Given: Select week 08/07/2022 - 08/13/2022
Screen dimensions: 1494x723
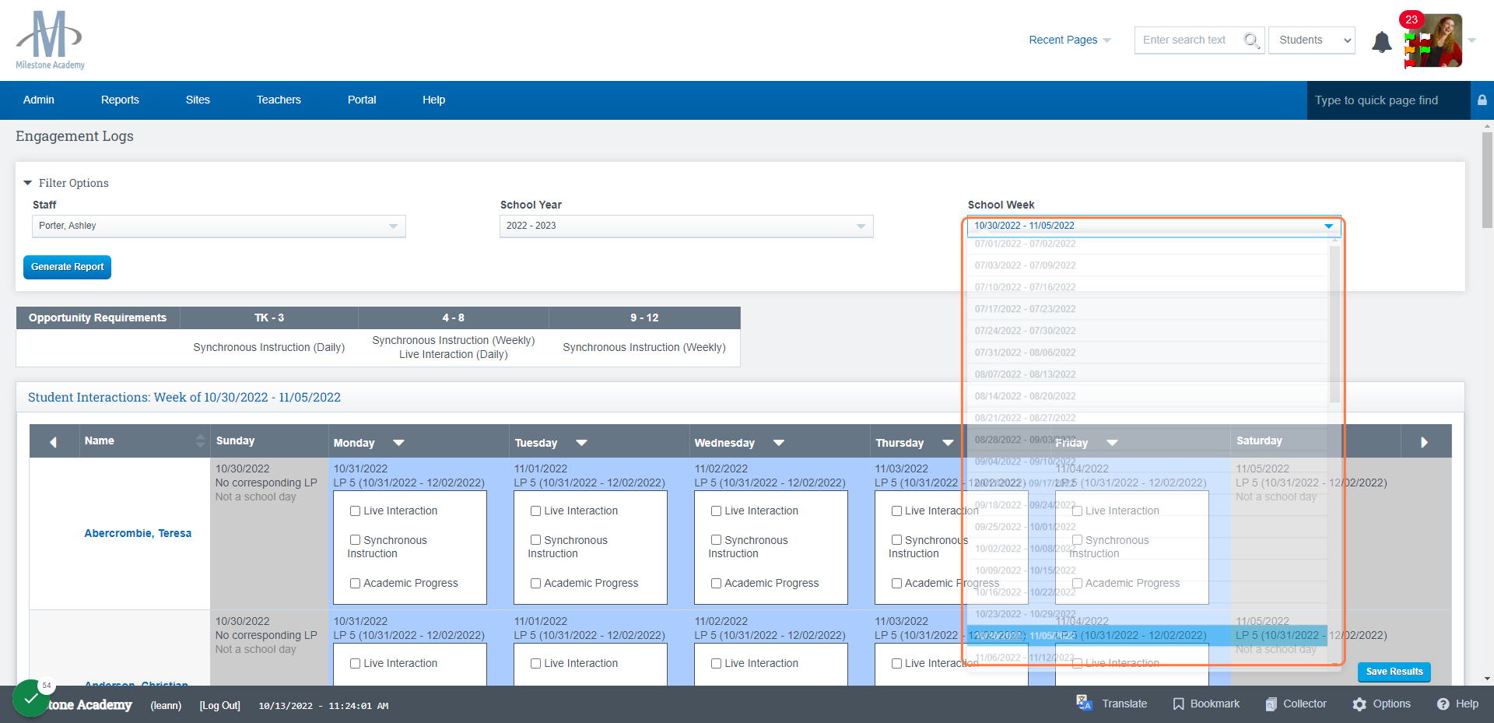Looking at the screenshot, I should tap(1148, 374).
